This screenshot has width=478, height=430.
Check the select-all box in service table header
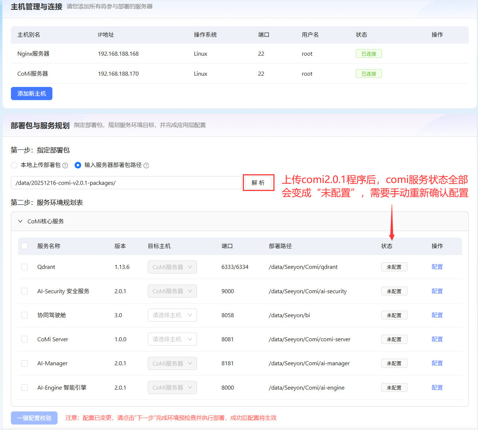(24, 246)
